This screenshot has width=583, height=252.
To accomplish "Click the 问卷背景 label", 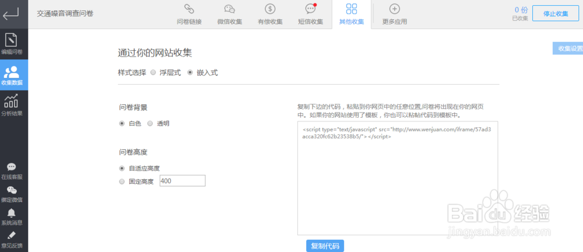I will click(133, 107).
